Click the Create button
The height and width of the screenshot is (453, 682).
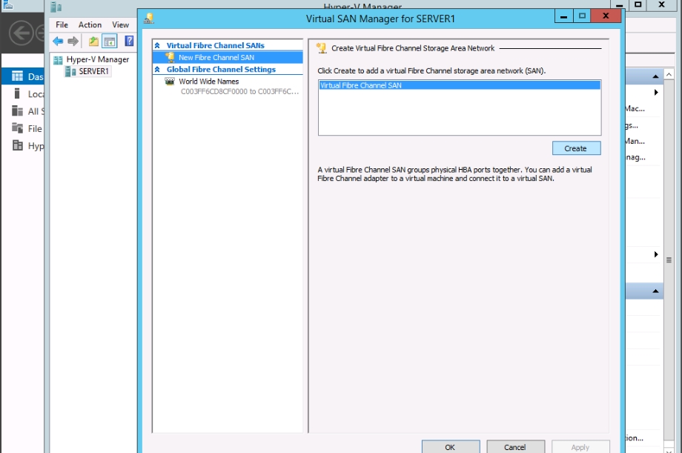coord(576,148)
